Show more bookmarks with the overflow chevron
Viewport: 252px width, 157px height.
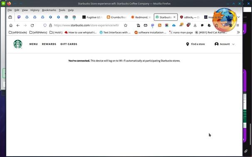[238, 32]
